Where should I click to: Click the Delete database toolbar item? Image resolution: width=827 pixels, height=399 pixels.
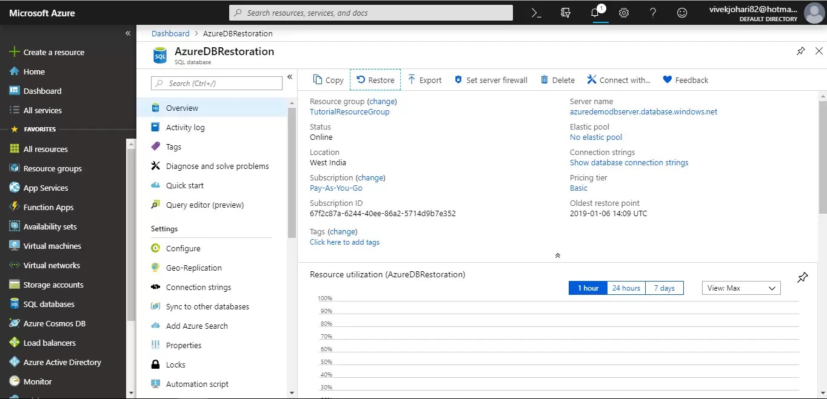tap(557, 80)
